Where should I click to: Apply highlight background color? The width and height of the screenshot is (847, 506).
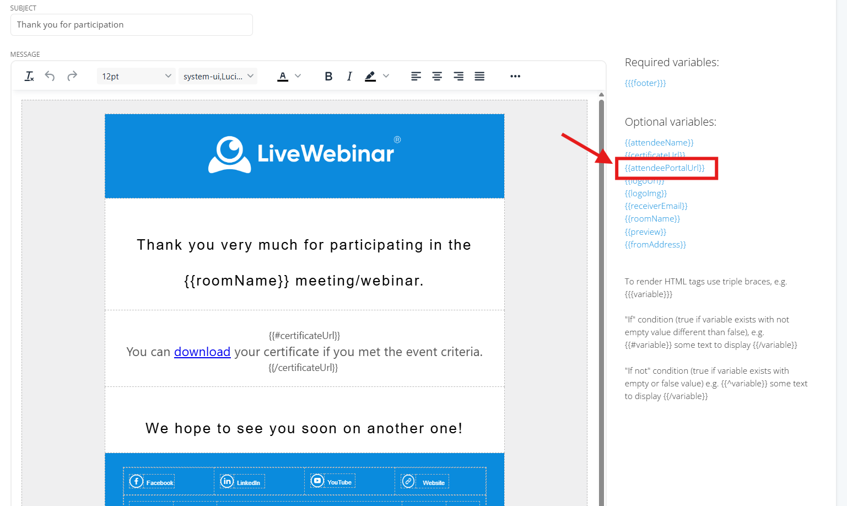click(370, 76)
